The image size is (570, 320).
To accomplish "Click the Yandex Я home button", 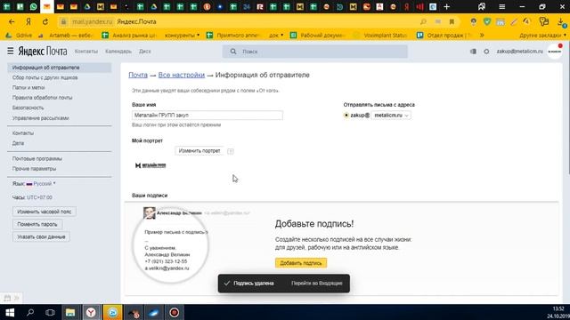I will click(28, 21).
